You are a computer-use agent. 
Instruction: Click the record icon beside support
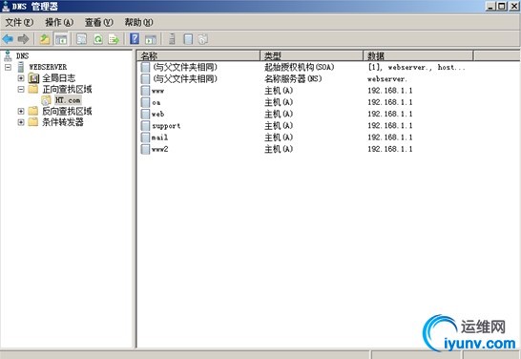pyautogui.click(x=145, y=126)
